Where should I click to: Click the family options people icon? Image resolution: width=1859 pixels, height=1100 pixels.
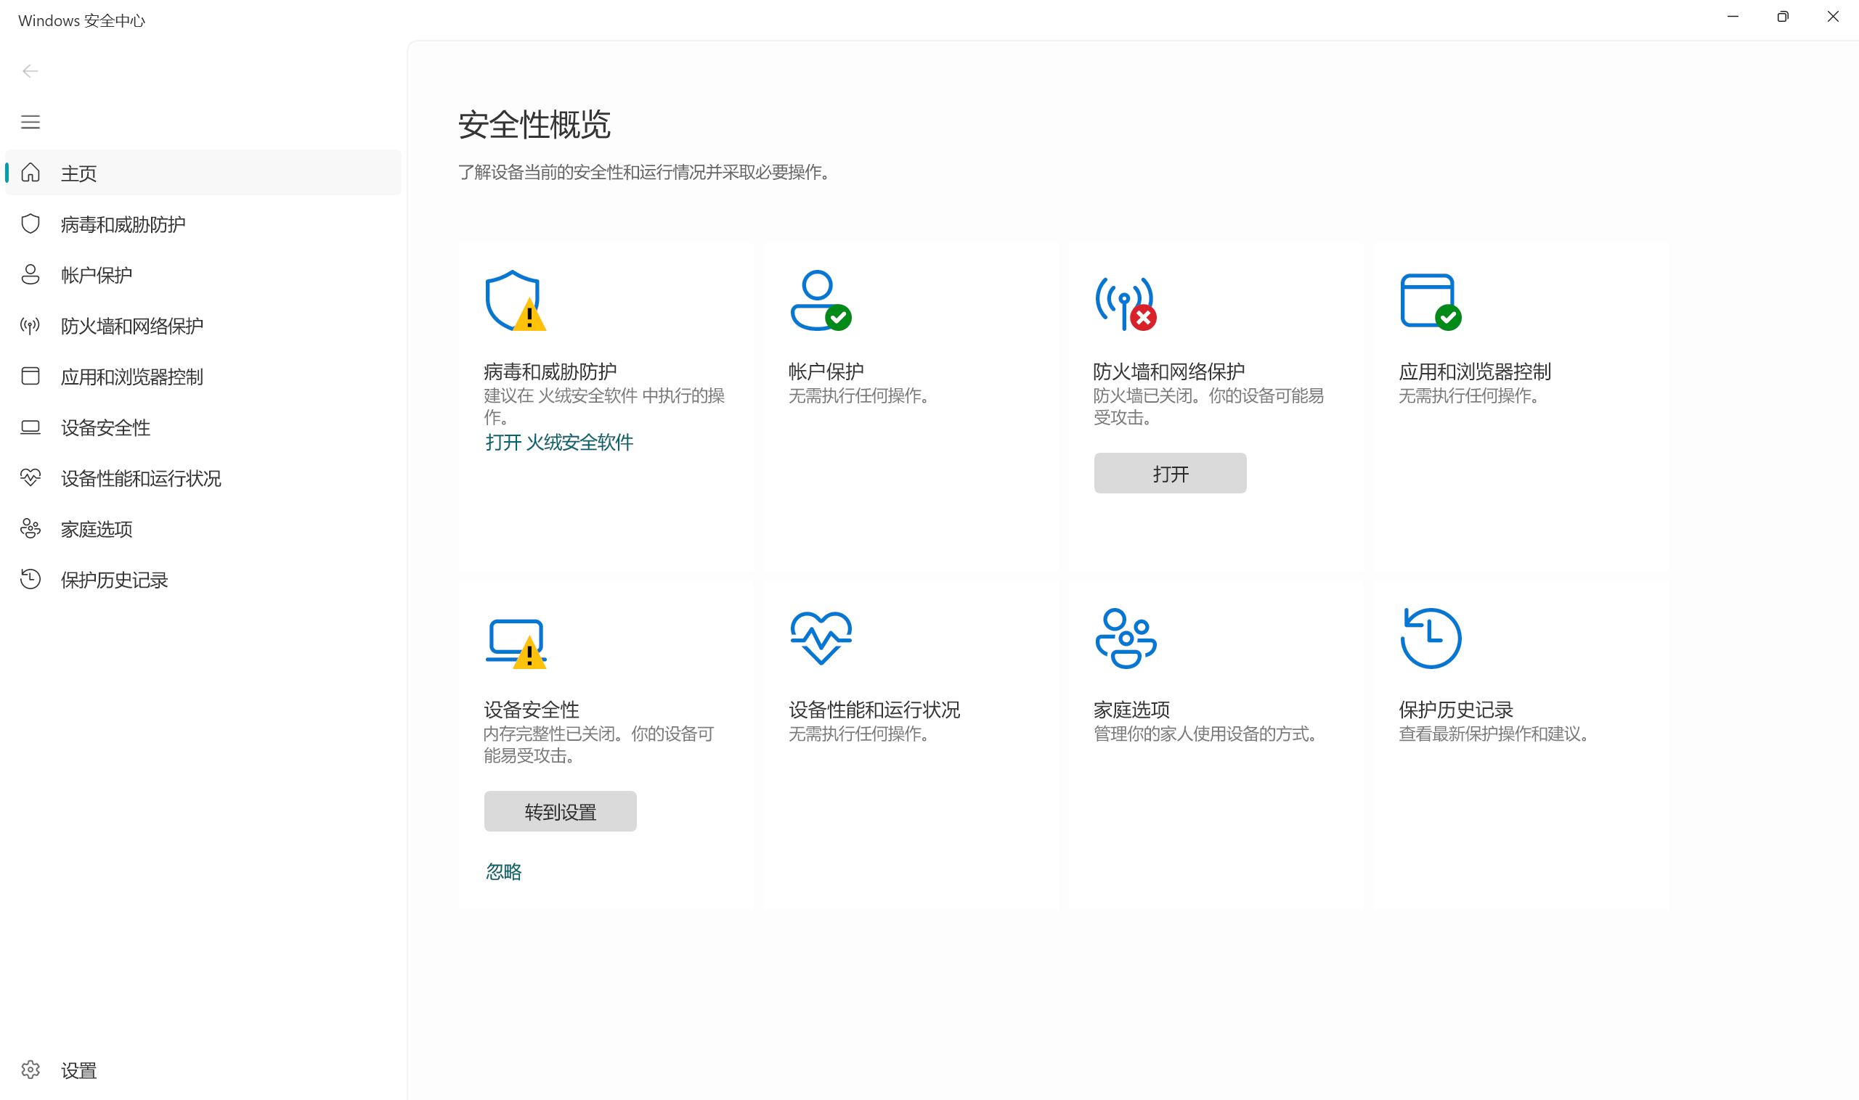1126,639
